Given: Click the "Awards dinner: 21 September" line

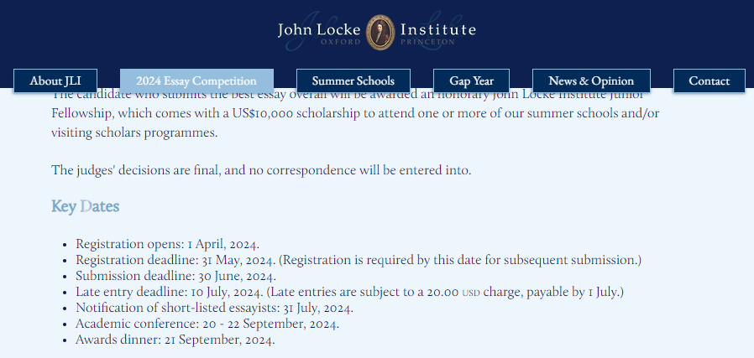Looking at the screenshot, I should pos(175,340).
